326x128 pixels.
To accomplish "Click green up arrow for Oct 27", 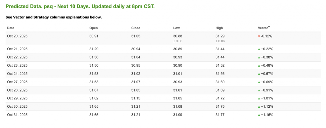I will (259, 82).
